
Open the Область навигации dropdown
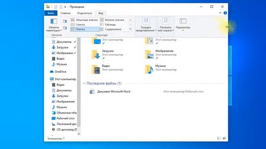54,25
